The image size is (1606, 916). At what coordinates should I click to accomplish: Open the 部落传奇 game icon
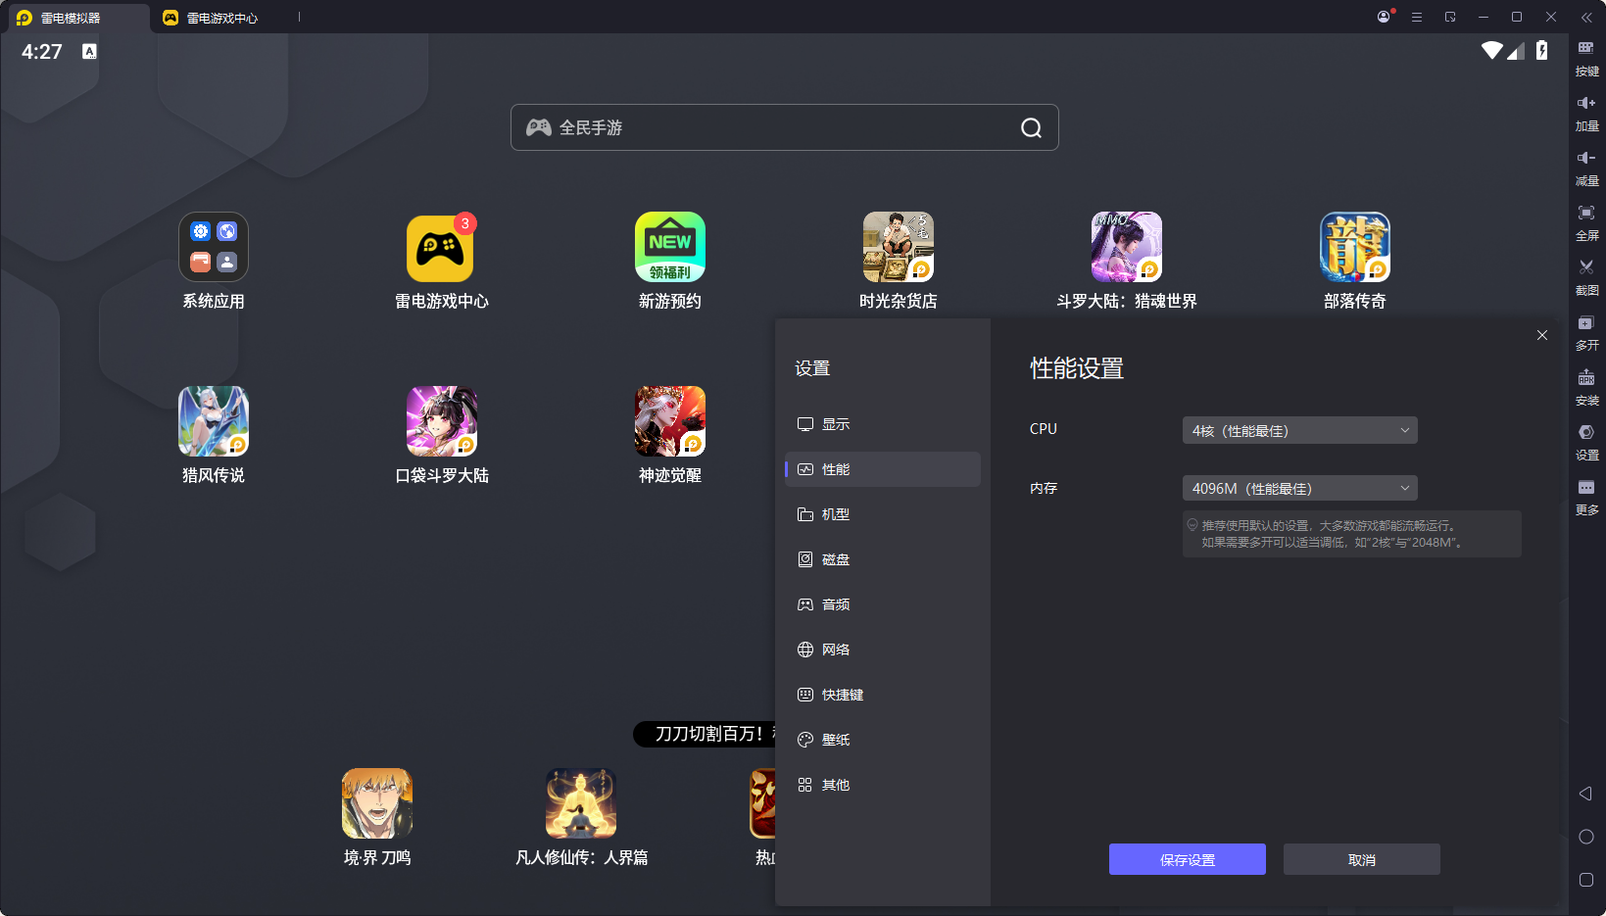coord(1355,247)
